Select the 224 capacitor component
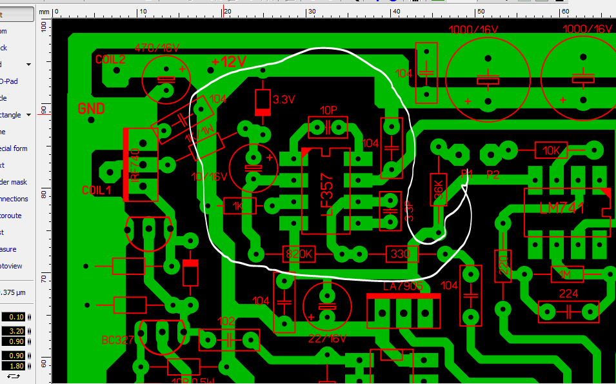 [568, 312]
